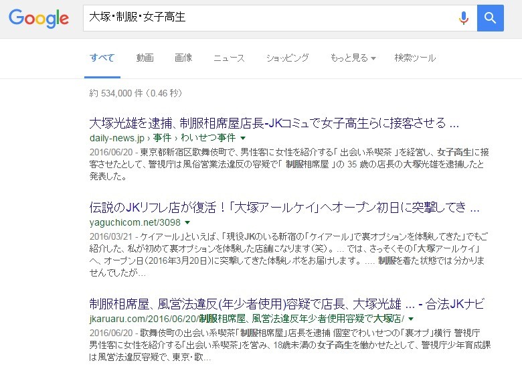Click the jkaruaru.com/2016/06/20 URL text
The image size is (522, 375).
[247, 319]
